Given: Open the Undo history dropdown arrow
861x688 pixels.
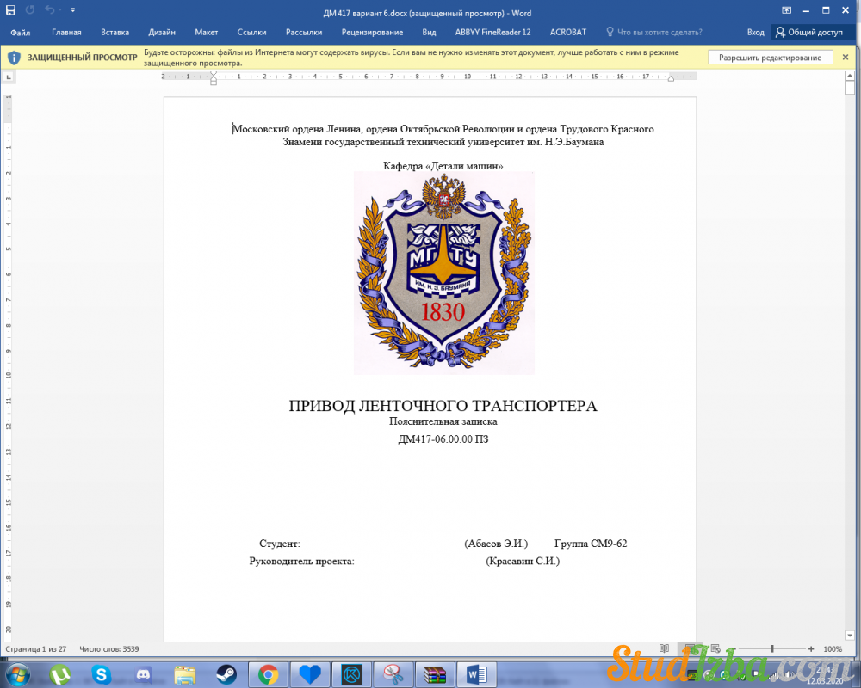Looking at the screenshot, I should pos(59,10).
